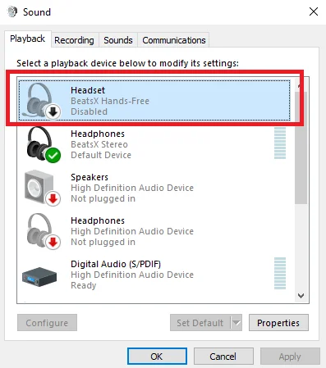The height and width of the screenshot is (368, 326).
Task: Open the Sounds tab
Action: 118,40
